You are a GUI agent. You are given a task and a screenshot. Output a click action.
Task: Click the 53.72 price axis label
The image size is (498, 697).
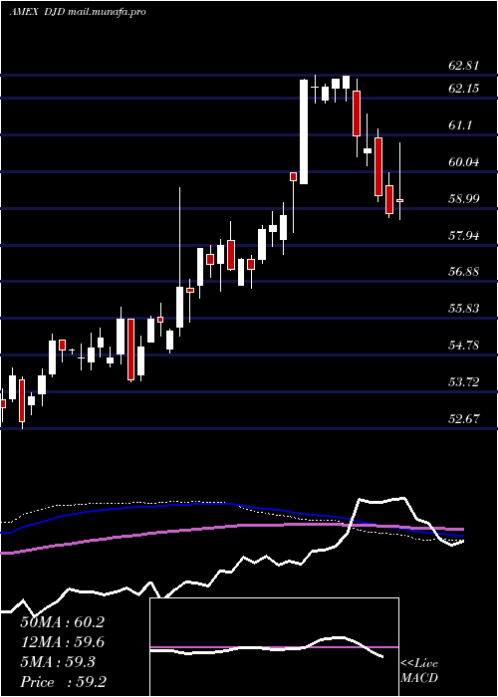click(464, 381)
